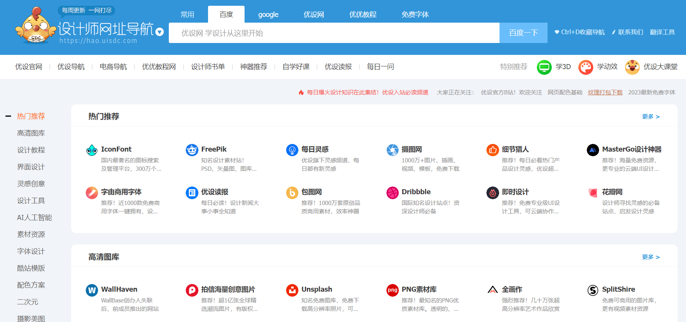686x322 pixels.
Task: Select 素材资源 in the left sidebar
Action: (31, 234)
